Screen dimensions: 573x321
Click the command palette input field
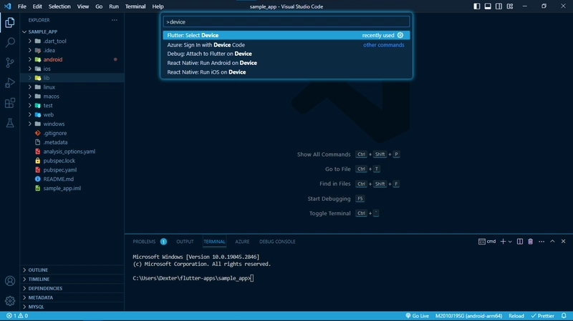(286, 21)
